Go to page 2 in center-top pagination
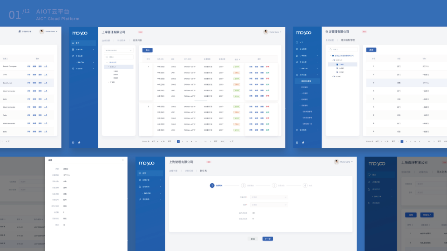Viewport: 447px width, 251px height. click(x=183, y=141)
